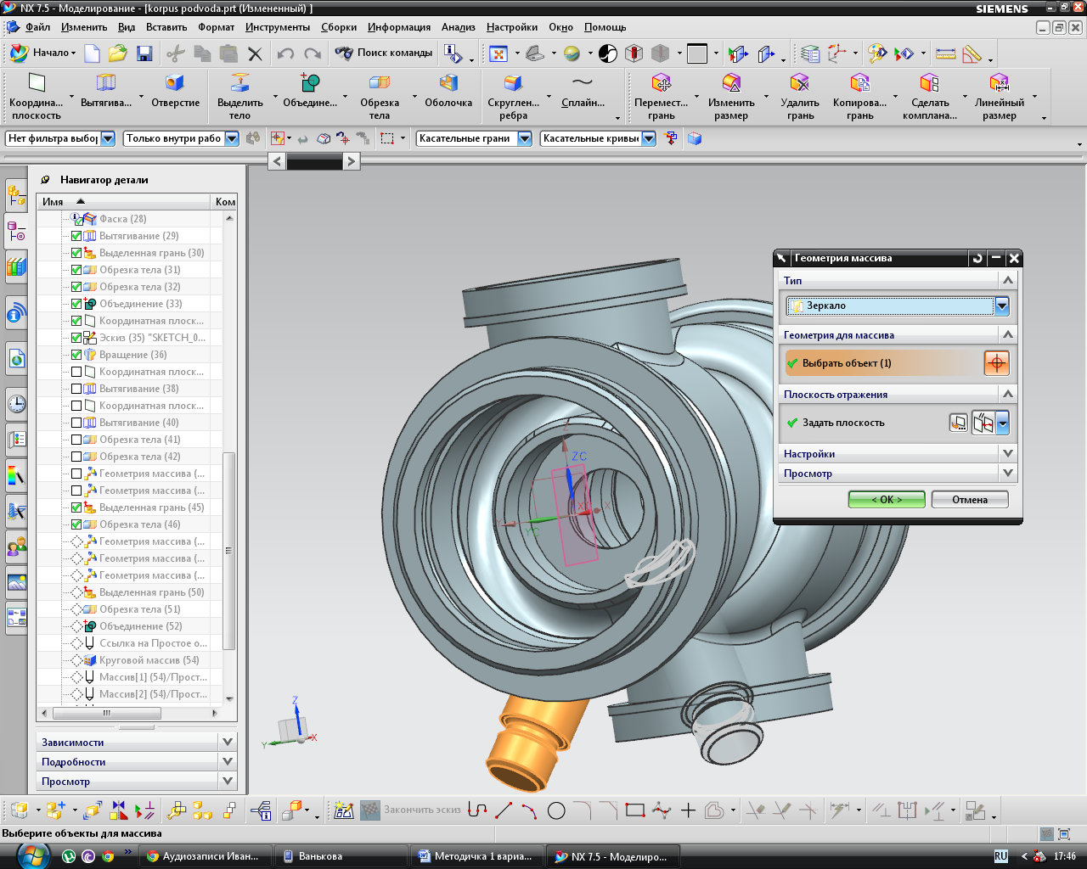Click the Datum Plane (Координа... плоскость) icon
The width and height of the screenshot is (1087, 869).
tap(37, 83)
